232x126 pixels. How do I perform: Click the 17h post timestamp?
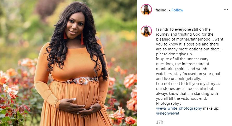point(160,122)
